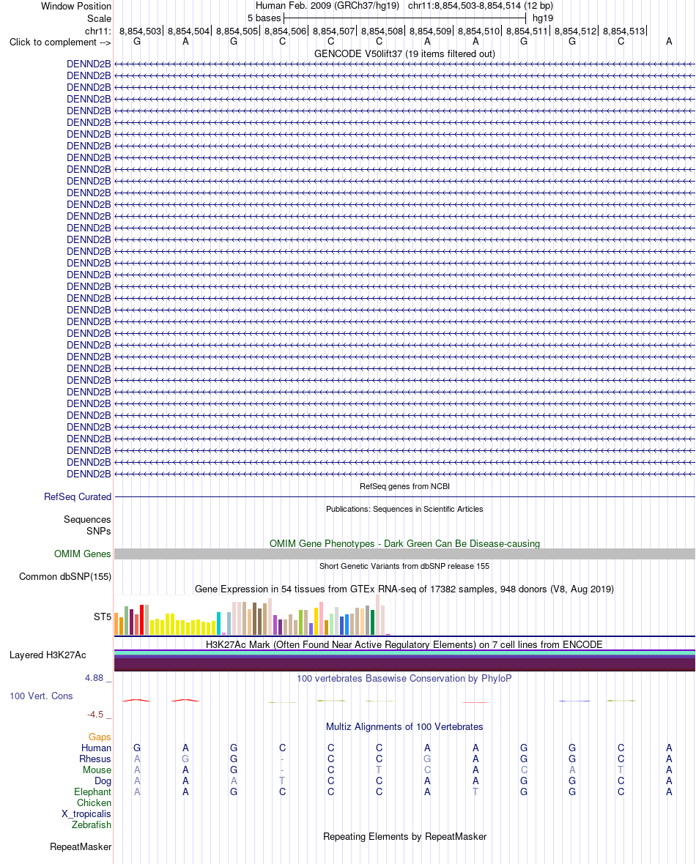Select the Mouse species label
Image resolution: width=696 pixels, height=864 pixels.
point(97,770)
